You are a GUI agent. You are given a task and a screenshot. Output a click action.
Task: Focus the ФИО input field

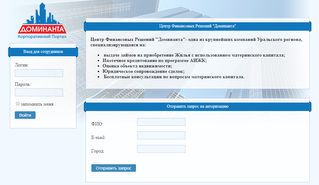pyautogui.click(x=161, y=122)
